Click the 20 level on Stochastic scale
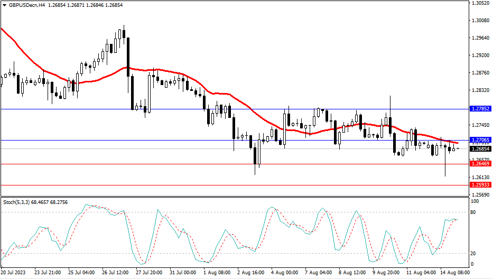 pyautogui.click(x=475, y=253)
